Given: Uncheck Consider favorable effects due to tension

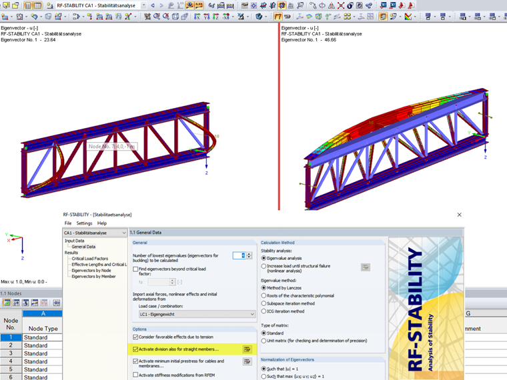Looking at the screenshot, I should (136, 337).
